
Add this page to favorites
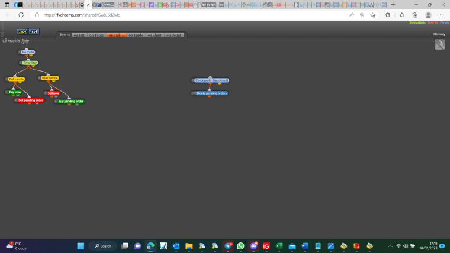click(x=373, y=15)
